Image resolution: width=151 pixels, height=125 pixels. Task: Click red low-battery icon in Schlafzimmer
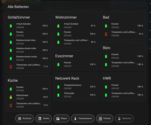point(11,66)
